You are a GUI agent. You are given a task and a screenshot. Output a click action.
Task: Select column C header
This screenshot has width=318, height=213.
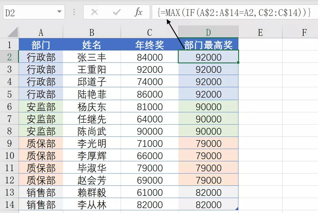pos(150,32)
